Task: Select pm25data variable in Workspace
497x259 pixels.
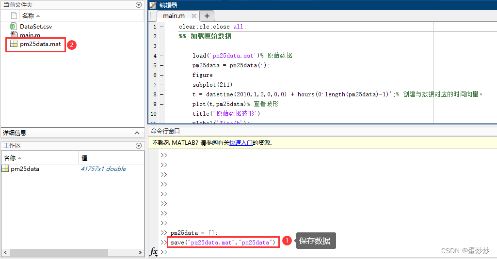Action: 25,169
